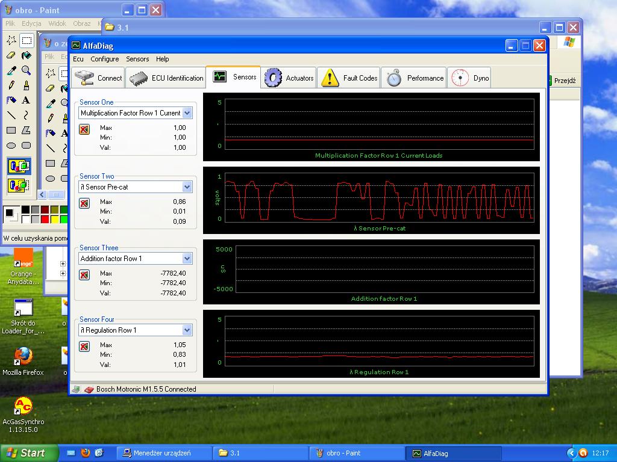Toggle the red X button under Sensor Three

pos(84,275)
